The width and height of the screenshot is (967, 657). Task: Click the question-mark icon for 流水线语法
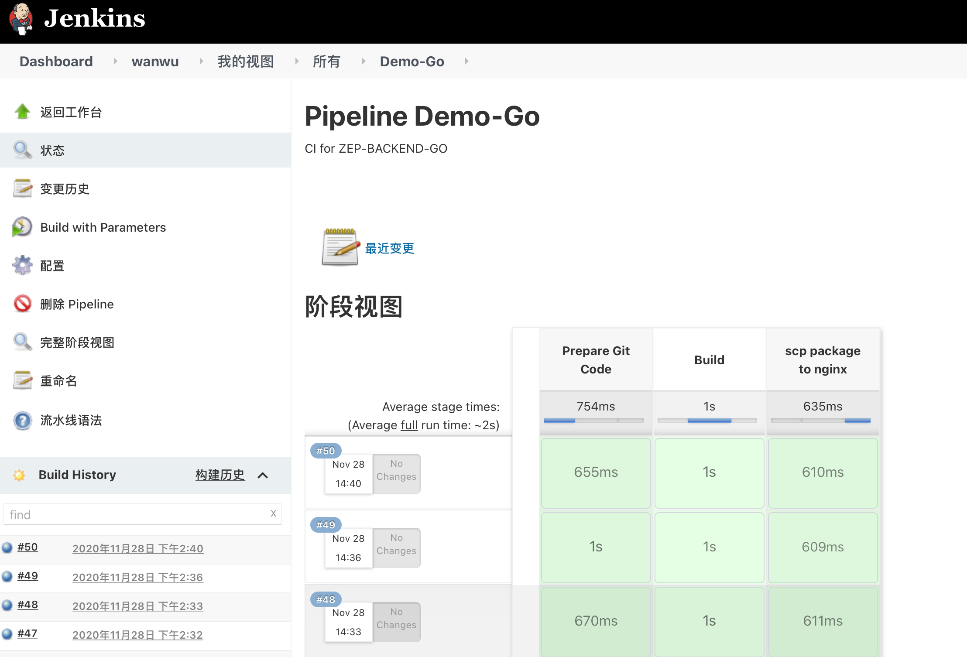[x=22, y=420]
